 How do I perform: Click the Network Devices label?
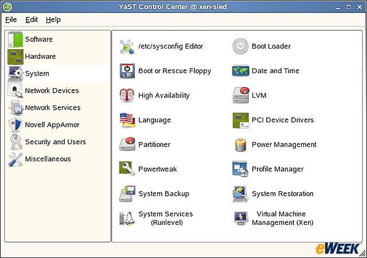pyautogui.click(x=52, y=90)
